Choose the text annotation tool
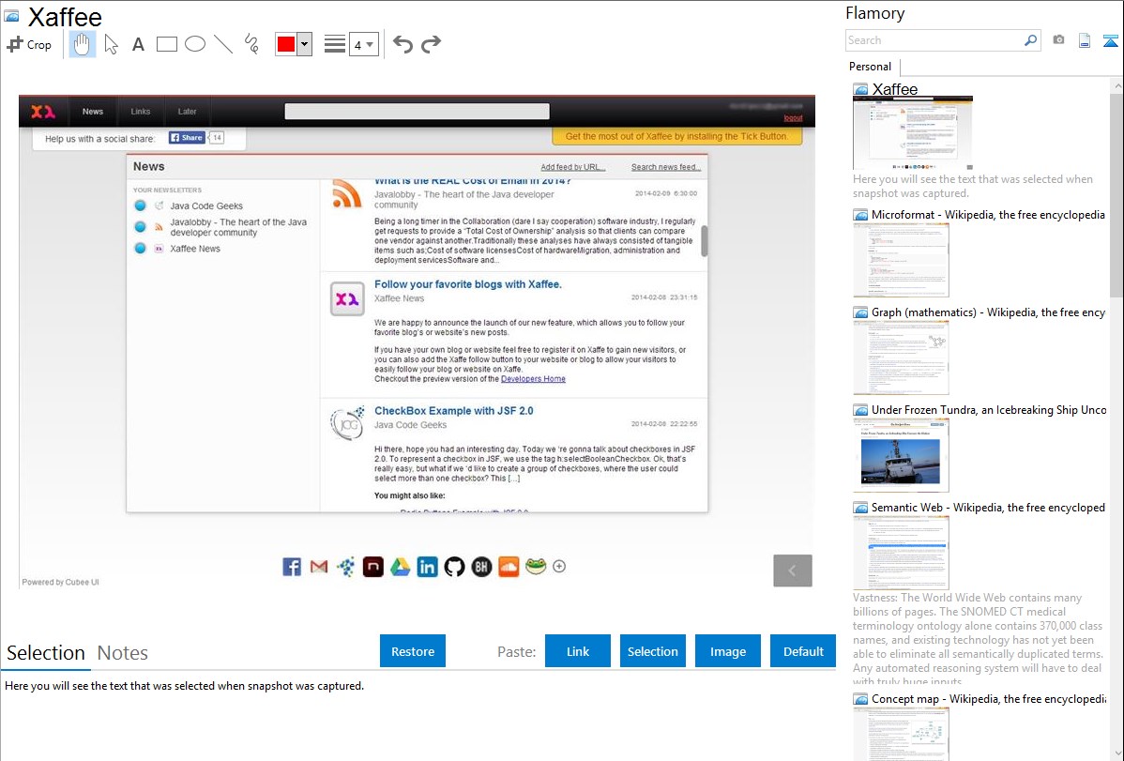Screen dimensions: 1124x761 pos(138,44)
